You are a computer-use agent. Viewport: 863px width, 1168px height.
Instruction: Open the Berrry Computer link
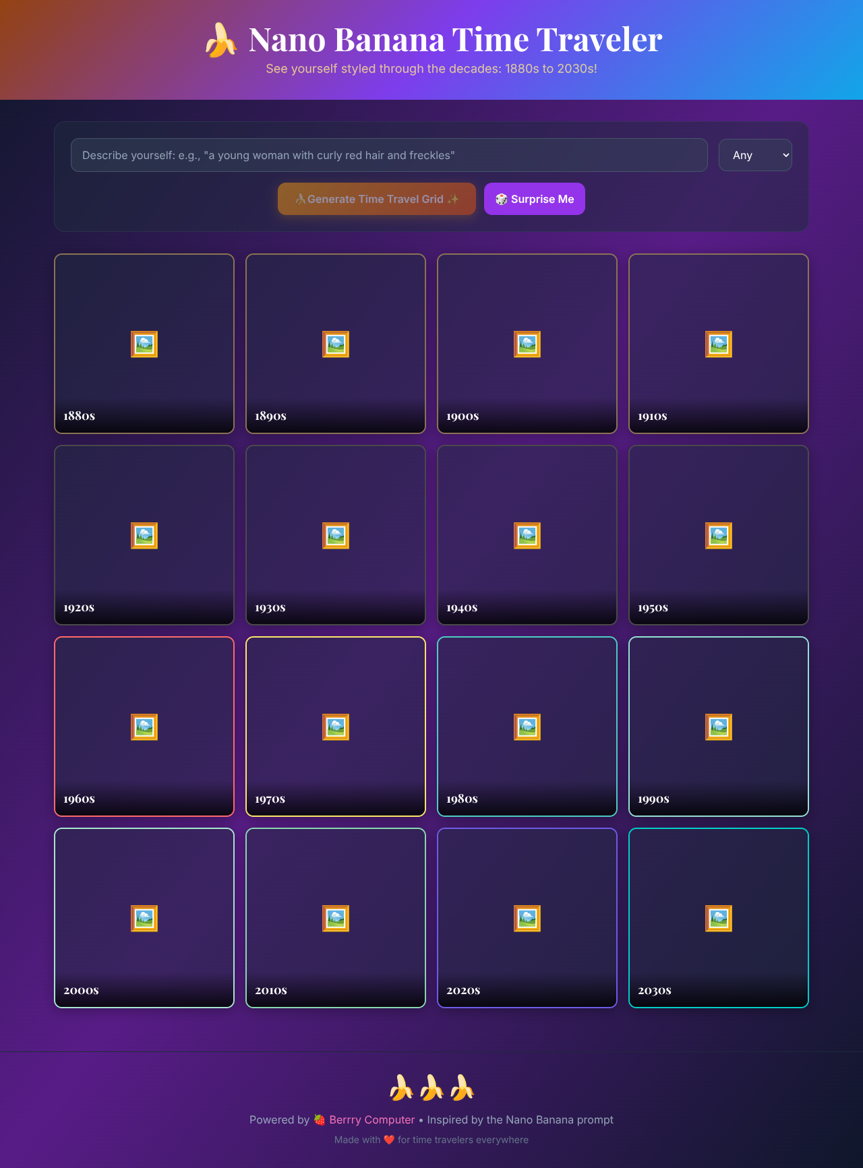tap(371, 1119)
